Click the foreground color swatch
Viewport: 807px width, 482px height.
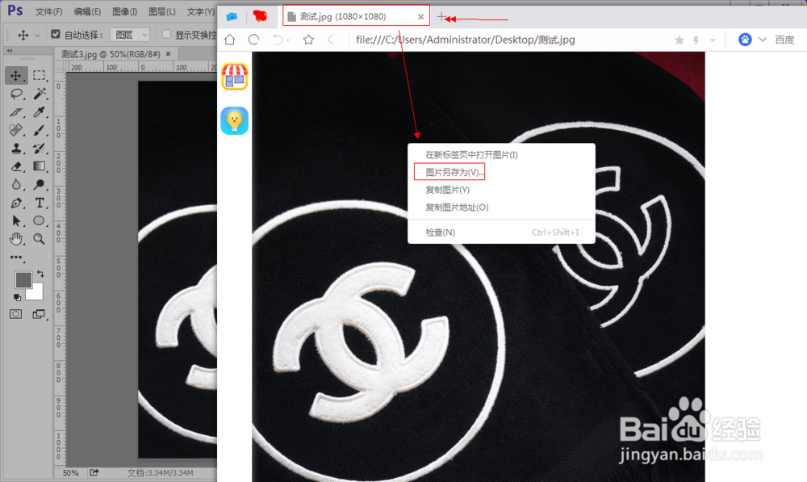click(x=23, y=279)
